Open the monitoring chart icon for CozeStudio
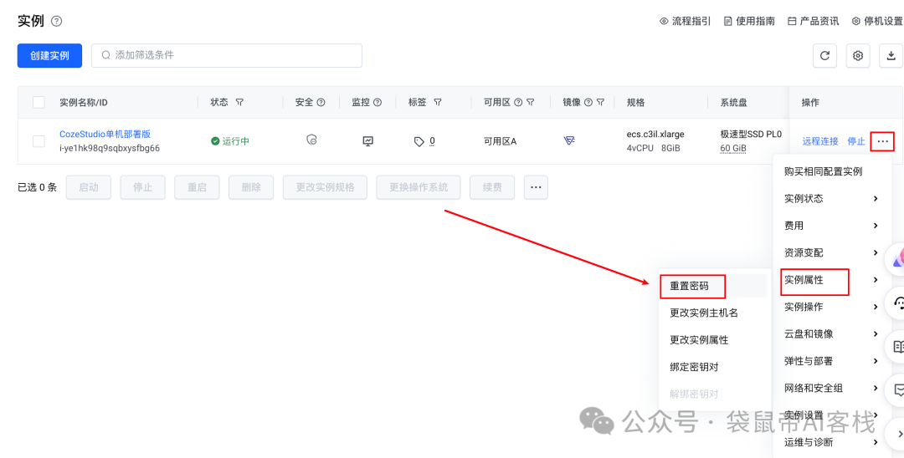The height and width of the screenshot is (458, 904). click(367, 140)
